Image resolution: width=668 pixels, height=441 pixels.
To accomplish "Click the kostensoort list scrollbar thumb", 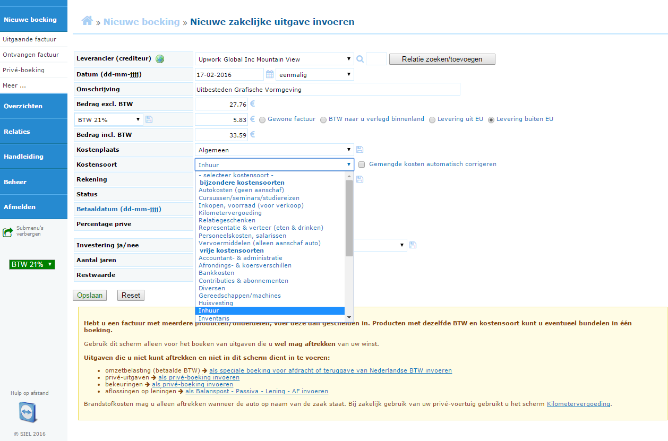I will pyautogui.click(x=349, y=218).
